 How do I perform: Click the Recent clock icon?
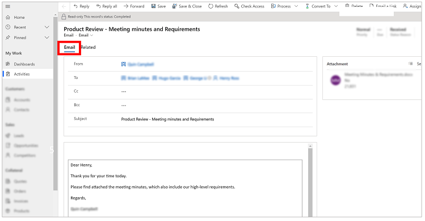(x=8, y=27)
